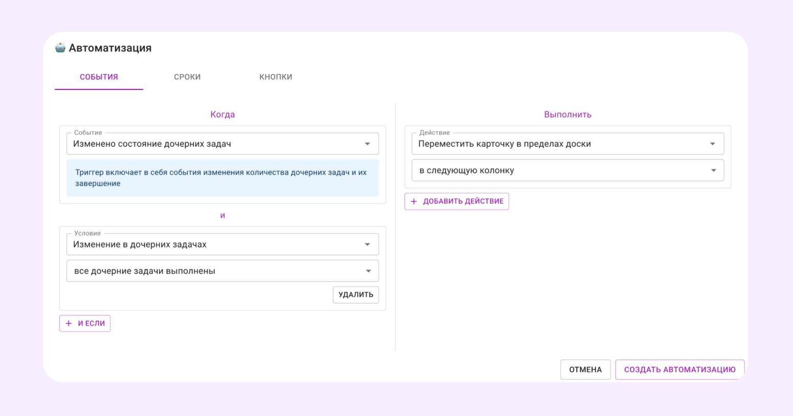Click the Событие field label
The image size is (793, 416).
pos(88,132)
